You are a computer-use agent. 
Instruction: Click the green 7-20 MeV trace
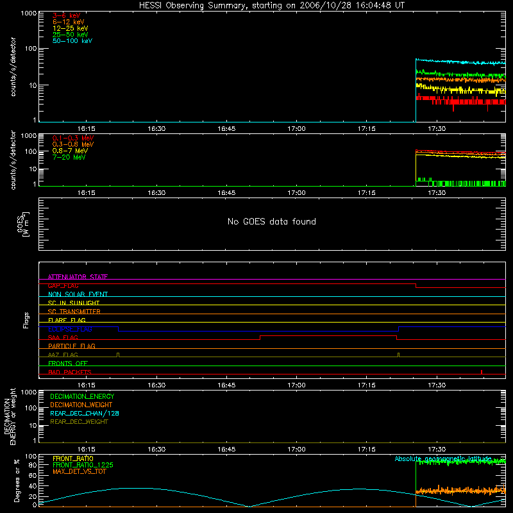460,183
